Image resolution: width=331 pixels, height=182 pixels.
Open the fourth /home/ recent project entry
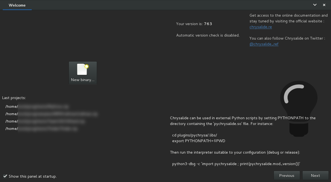point(42,129)
